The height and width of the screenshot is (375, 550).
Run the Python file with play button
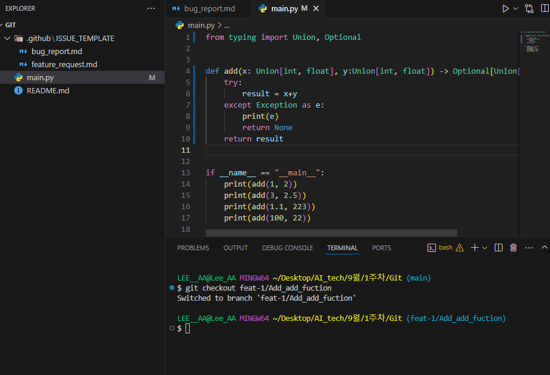pyautogui.click(x=505, y=9)
